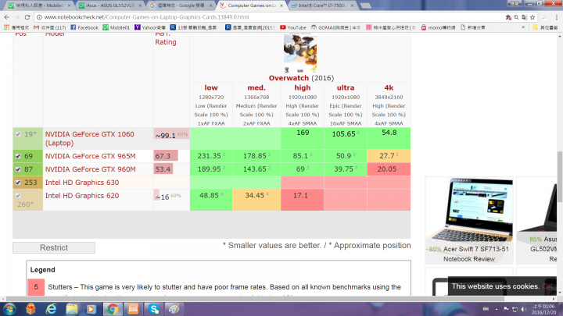Image resolution: width=563 pixels, height=316 pixels.
Task: Click the 4k settings column header
Action: [x=389, y=87]
